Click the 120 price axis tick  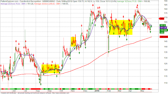(x=166, y=70)
